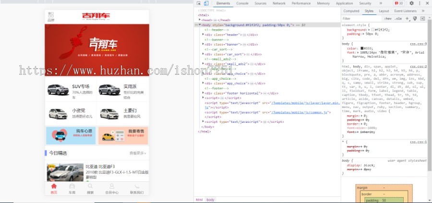Screen dimensions: 432x203
Task: Open DevTools settings gear
Action: [x=411, y=3]
